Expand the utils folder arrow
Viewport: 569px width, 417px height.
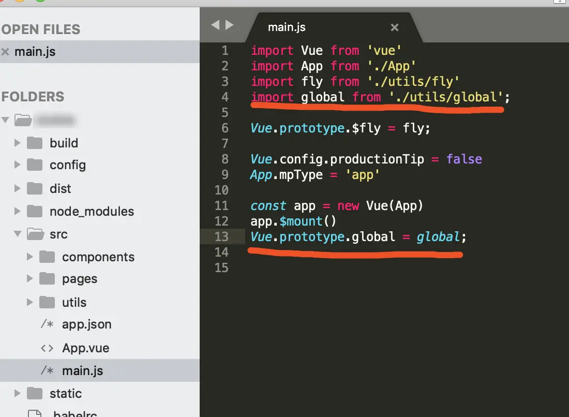(x=29, y=302)
